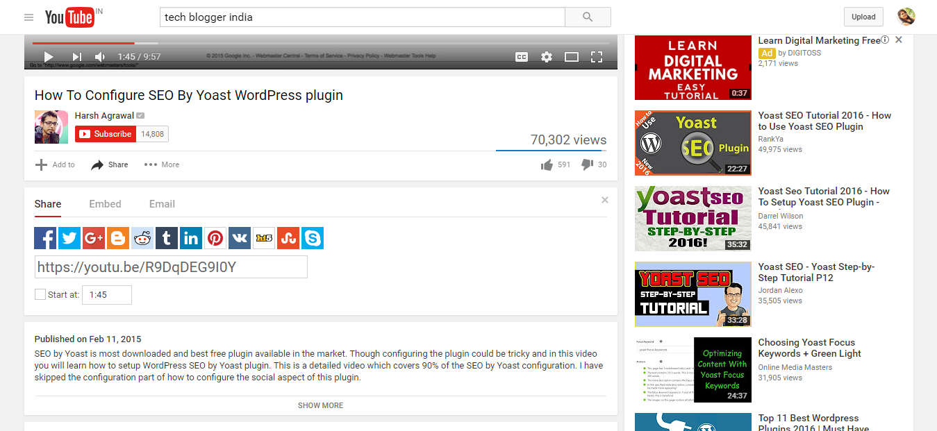Open the RankYa Yoast SEO Plugin thumbnail
937x431 pixels.
(x=693, y=143)
